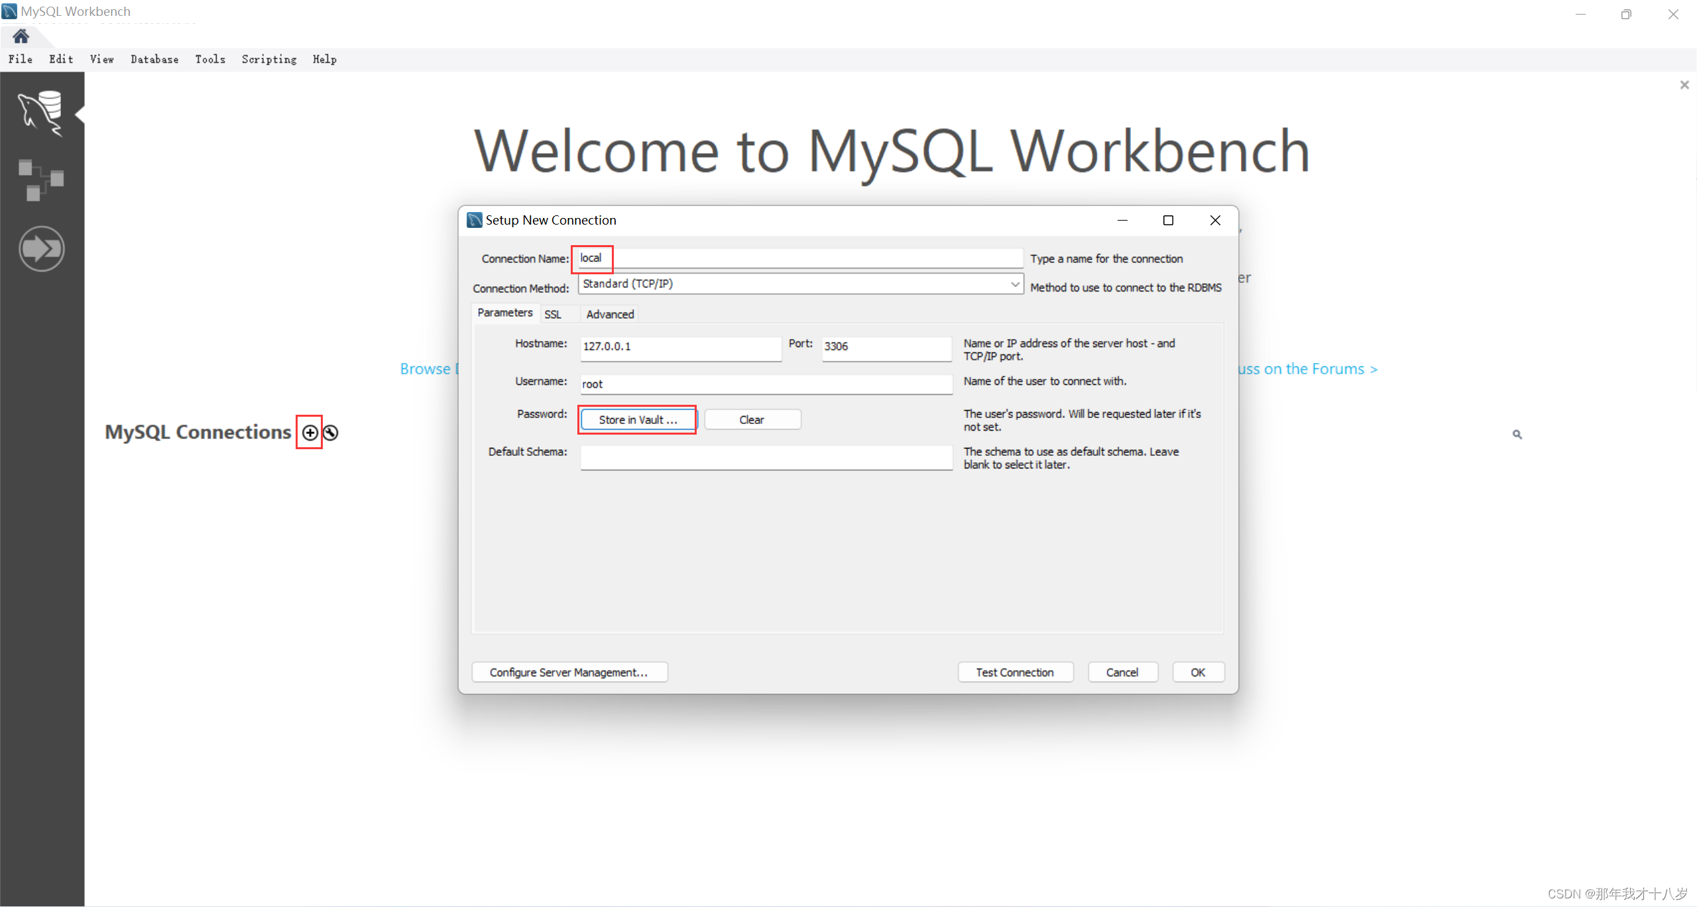Add a new MySQL connection plus icon
1697x907 pixels.
[x=310, y=433]
